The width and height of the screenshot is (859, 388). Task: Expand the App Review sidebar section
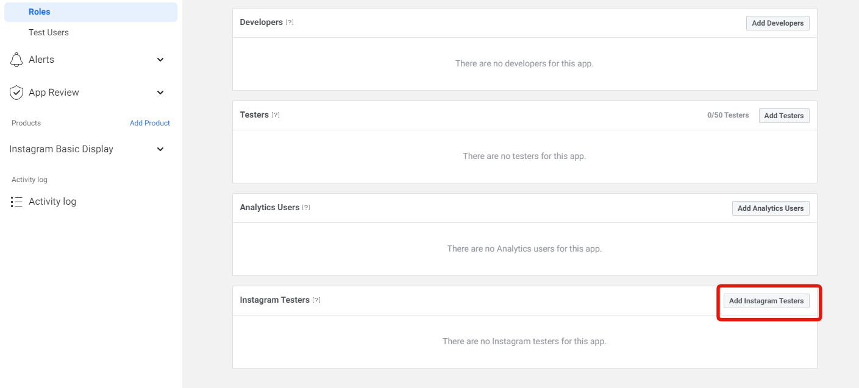pos(160,92)
